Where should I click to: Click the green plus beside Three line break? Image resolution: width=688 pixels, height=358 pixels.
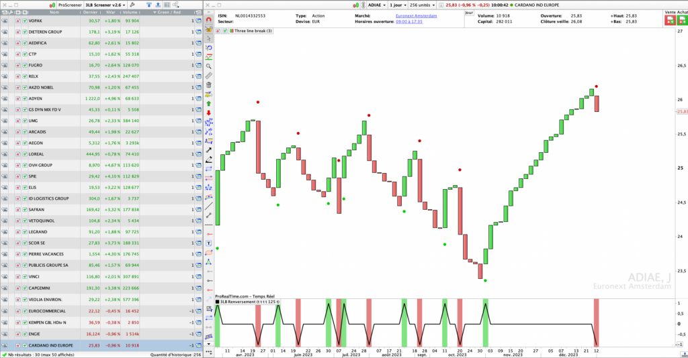(x=224, y=31)
